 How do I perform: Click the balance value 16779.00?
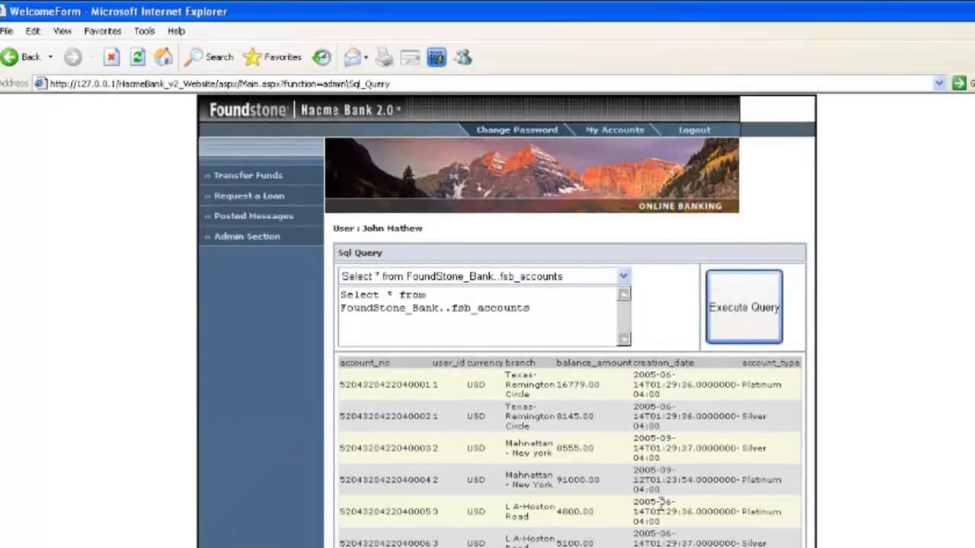click(577, 385)
